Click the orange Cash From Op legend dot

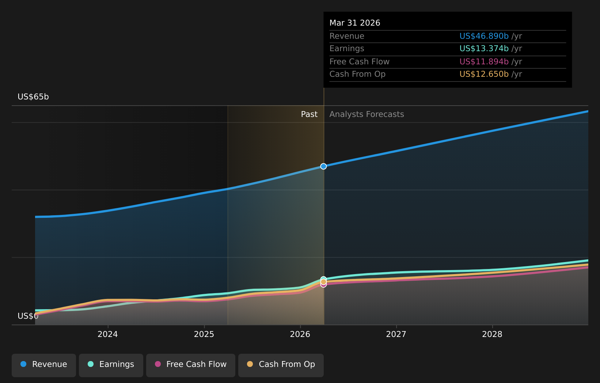tap(250, 364)
